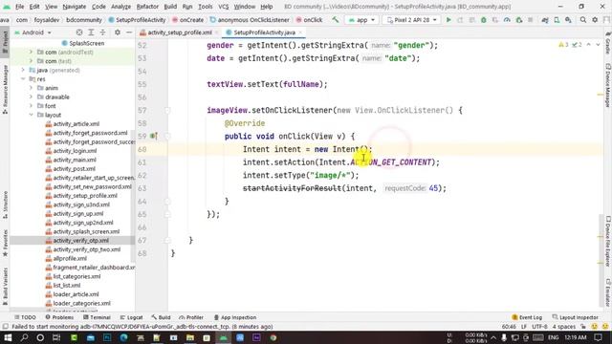Toggle the Device Manager right side panel
The width and height of the screenshot is (612, 344).
tap(608, 85)
